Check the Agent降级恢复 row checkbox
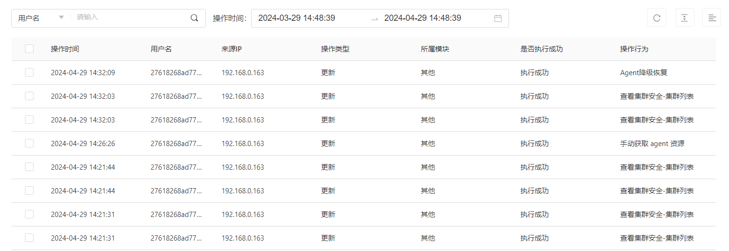The height and width of the screenshot is (251, 729). 29,72
